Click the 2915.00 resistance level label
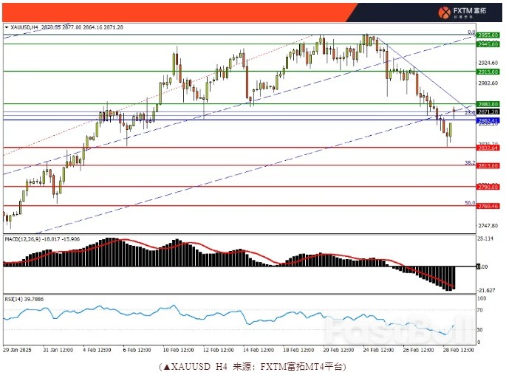This screenshot has height=375, width=506. [x=487, y=72]
